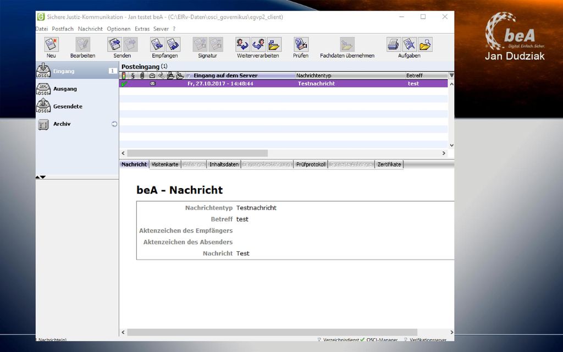
Task: Click Testnachricht cell in the message row
Action: tap(316, 84)
